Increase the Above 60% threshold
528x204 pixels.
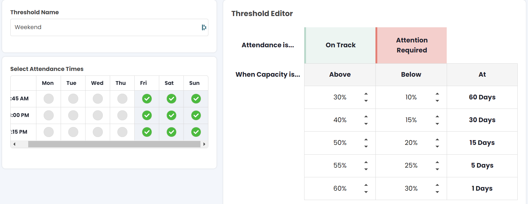(x=366, y=185)
